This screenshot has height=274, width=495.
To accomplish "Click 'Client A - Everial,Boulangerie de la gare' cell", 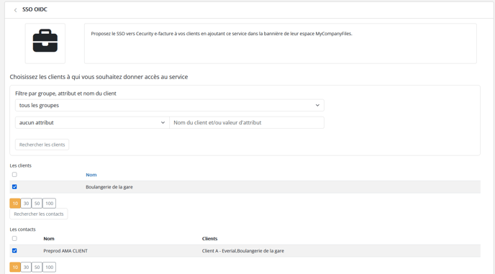I will [x=243, y=251].
